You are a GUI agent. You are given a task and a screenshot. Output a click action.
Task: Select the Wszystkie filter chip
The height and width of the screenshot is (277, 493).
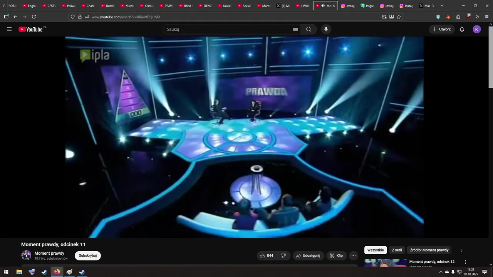[376, 250]
